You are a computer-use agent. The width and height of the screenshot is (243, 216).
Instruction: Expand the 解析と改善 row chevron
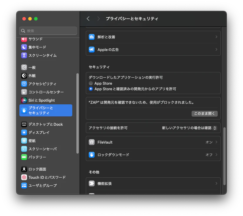tap(216, 37)
